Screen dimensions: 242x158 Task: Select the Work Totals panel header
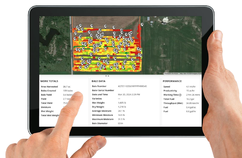pos(49,81)
